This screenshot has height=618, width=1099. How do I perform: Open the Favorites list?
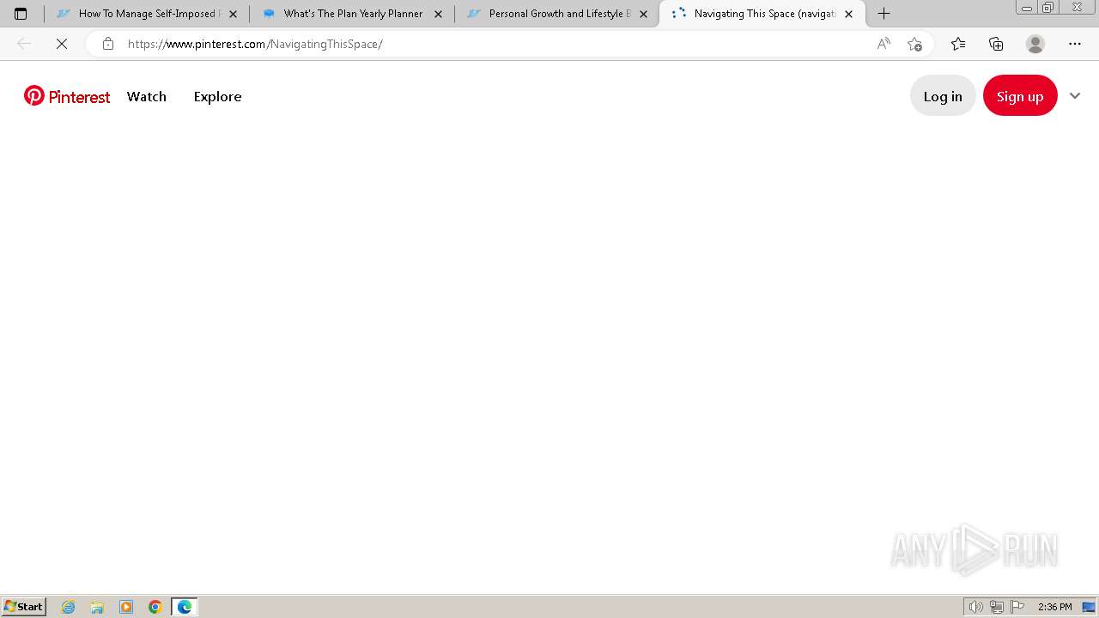point(958,44)
